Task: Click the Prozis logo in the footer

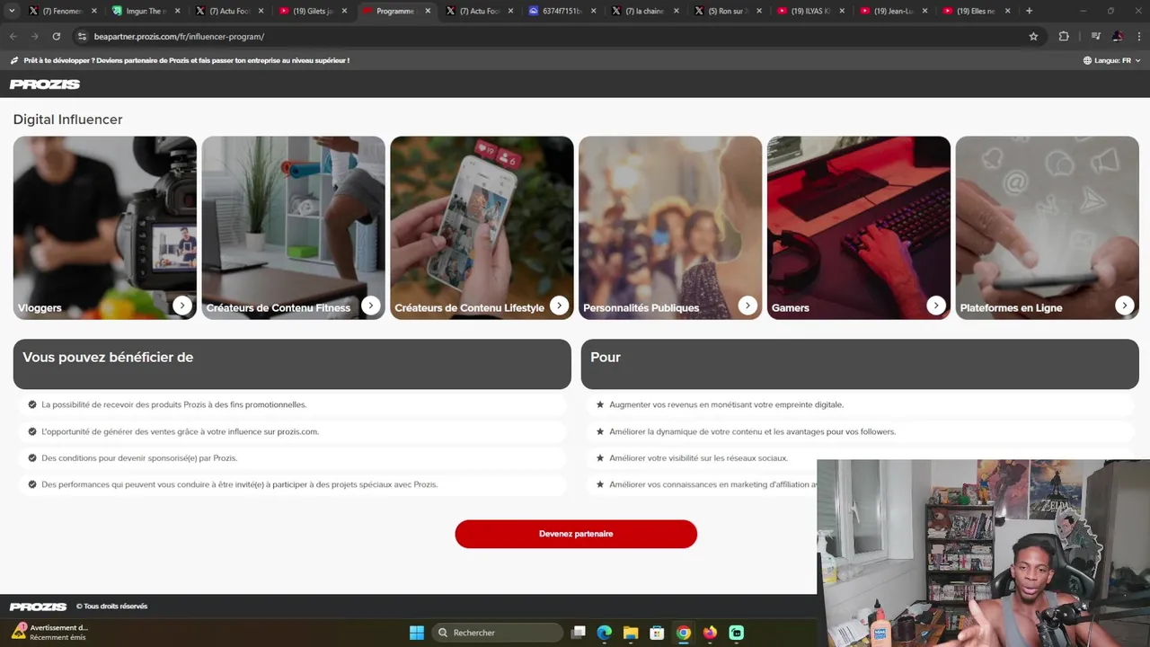Action: coord(39,607)
